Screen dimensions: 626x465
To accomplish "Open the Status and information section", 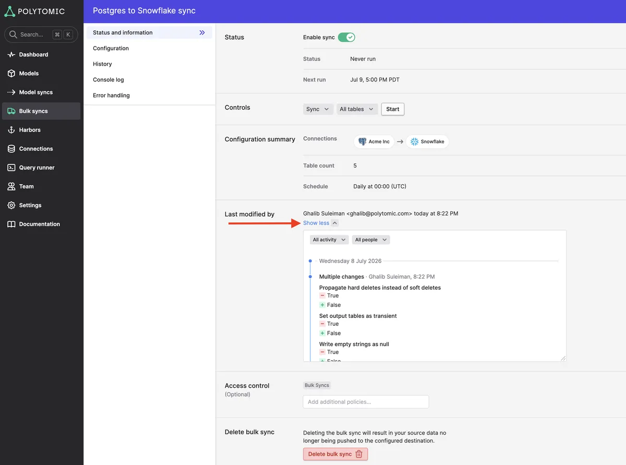I will 149,32.
